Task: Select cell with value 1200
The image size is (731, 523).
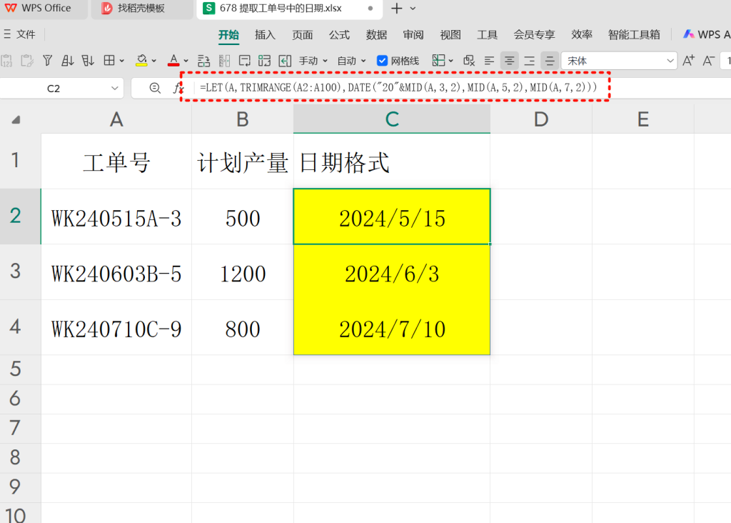Action: [243, 272]
